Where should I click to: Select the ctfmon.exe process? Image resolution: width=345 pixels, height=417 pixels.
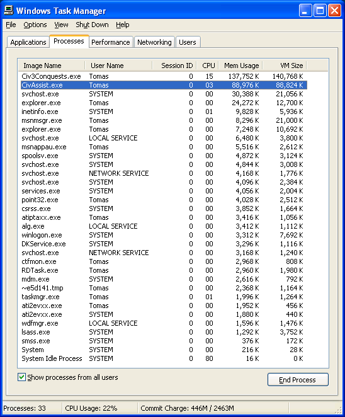(162, 261)
